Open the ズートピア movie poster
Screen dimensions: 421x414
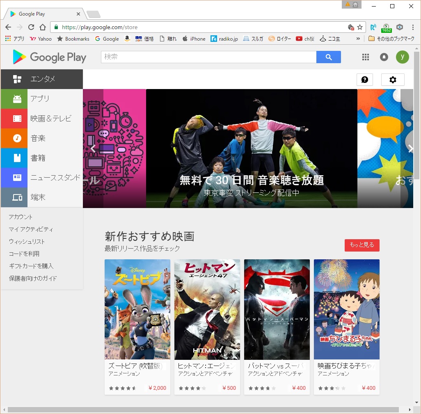coord(137,309)
